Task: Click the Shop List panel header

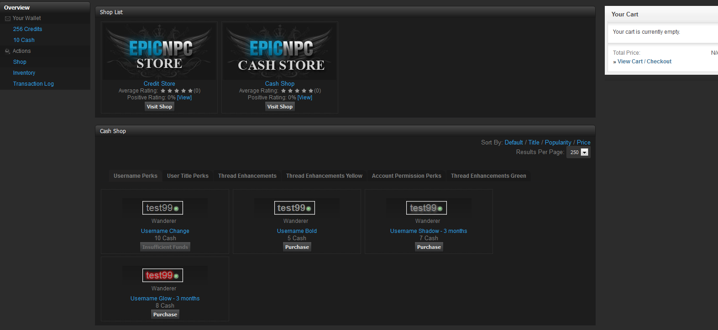Action: point(345,12)
